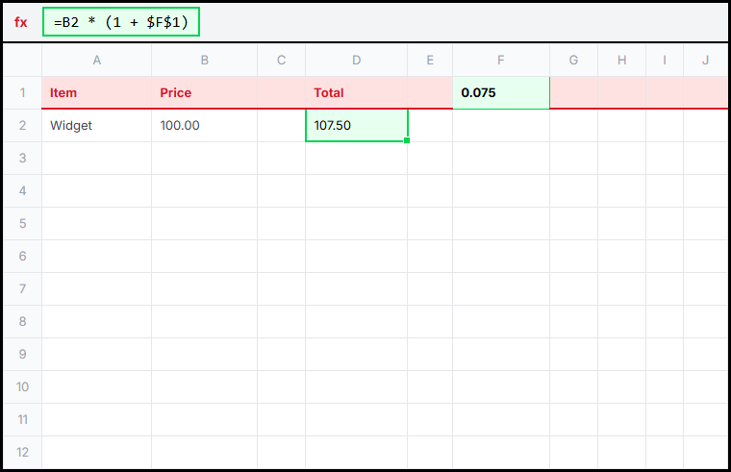Select column D header
Viewport: 731px width, 472px height.
pyautogui.click(x=356, y=61)
